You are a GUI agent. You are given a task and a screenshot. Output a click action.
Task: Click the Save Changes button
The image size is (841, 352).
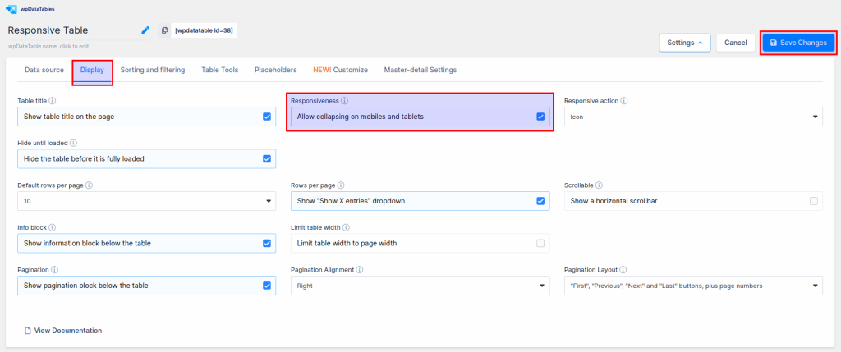pyautogui.click(x=798, y=43)
